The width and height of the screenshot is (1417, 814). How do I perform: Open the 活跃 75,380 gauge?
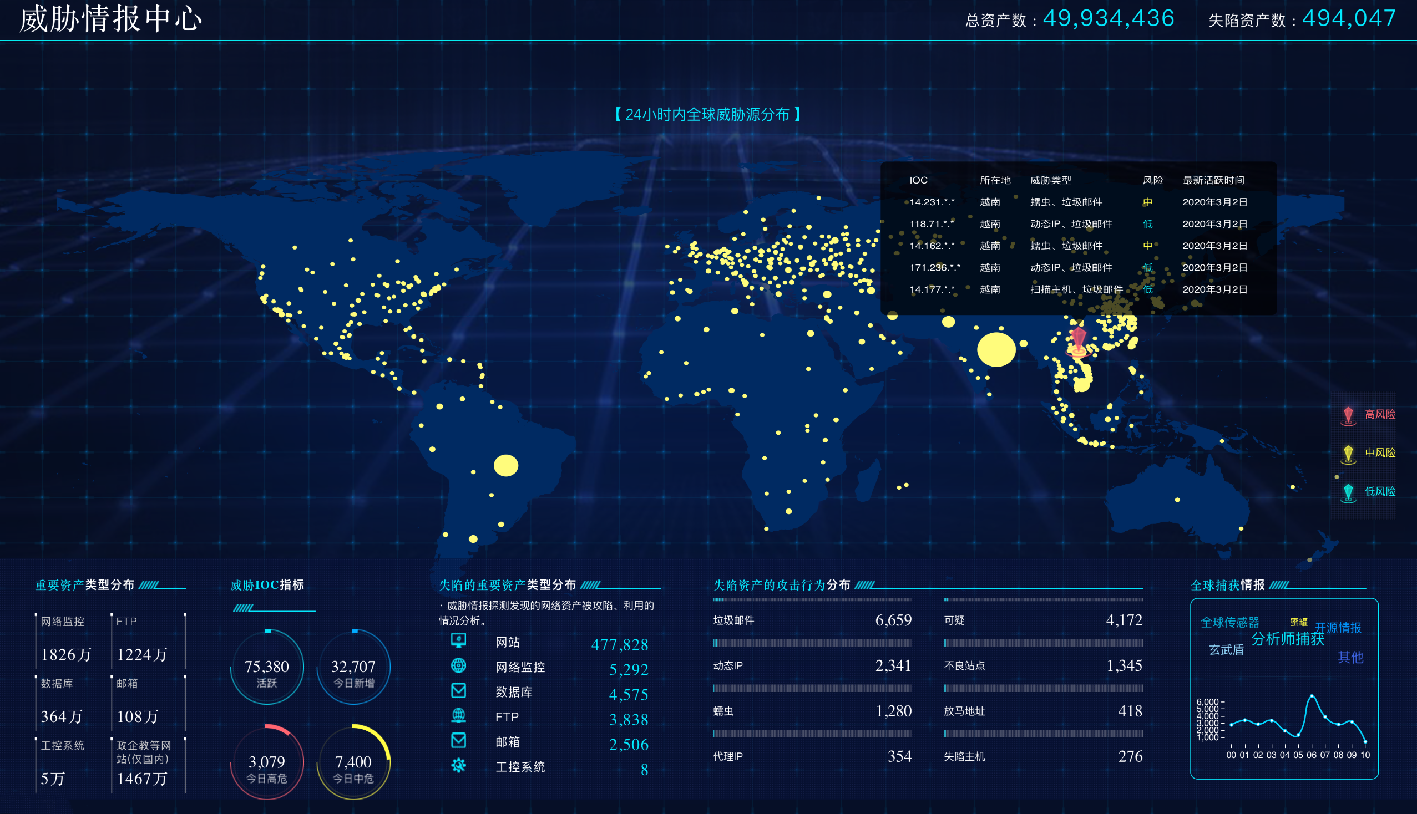(267, 667)
